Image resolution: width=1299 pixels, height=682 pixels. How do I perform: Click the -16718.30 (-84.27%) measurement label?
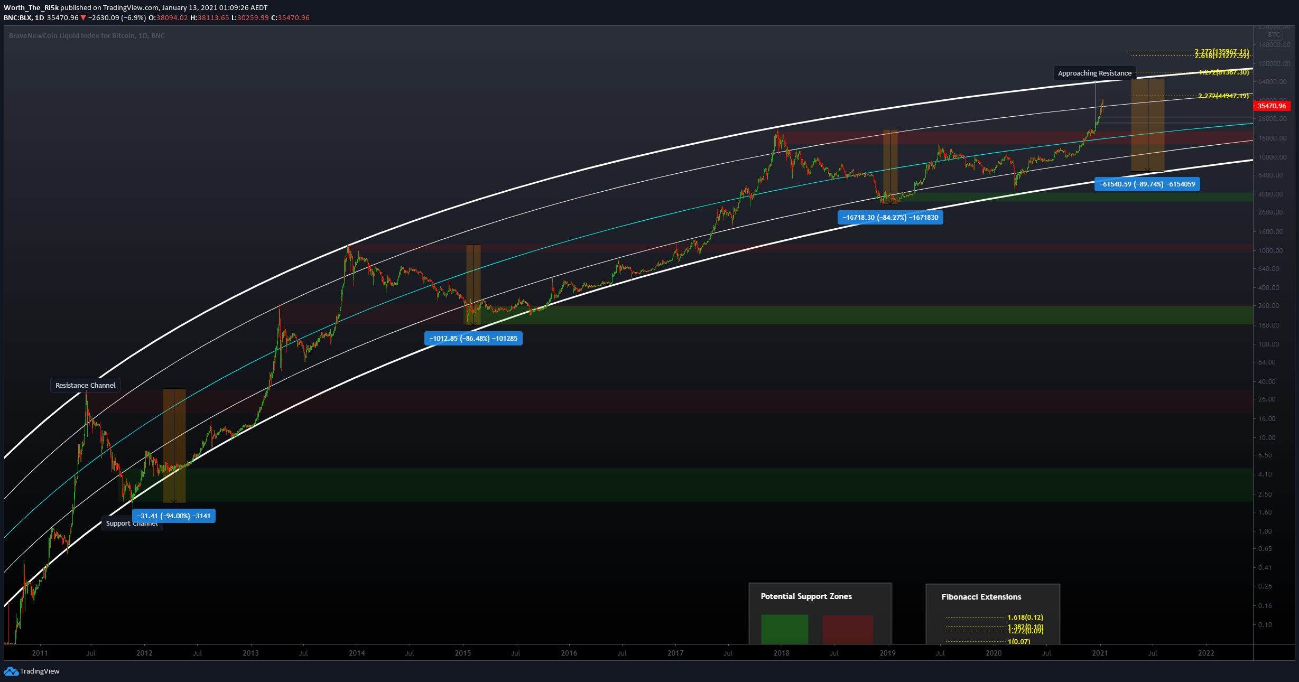pyautogui.click(x=890, y=218)
